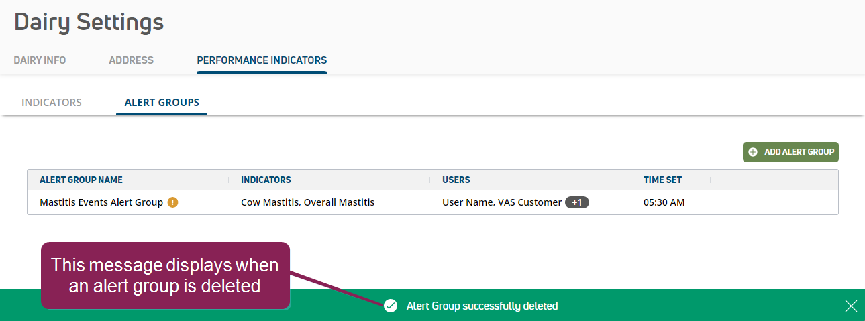
Task: Open the Mastitis Events Alert Group row
Action: click(x=433, y=202)
